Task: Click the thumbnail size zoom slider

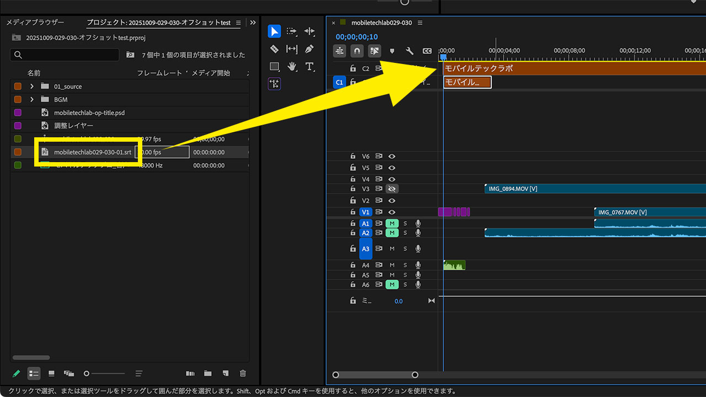Action: pos(87,373)
